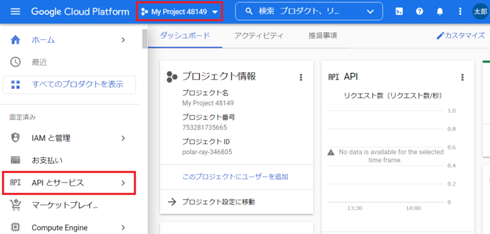The image size is (490, 234).
Task: Expand the ホーム submenu chevron
Action: (123, 40)
